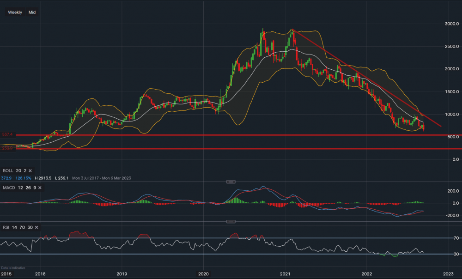The width and height of the screenshot is (462, 279).
Task: Click the 2015 date label on time axis
Action: [x=8, y=274]
